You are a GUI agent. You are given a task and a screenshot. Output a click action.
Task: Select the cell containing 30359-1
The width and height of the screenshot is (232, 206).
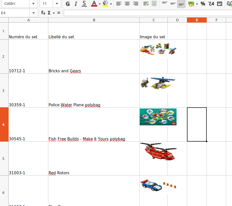[x=28, y=91]
